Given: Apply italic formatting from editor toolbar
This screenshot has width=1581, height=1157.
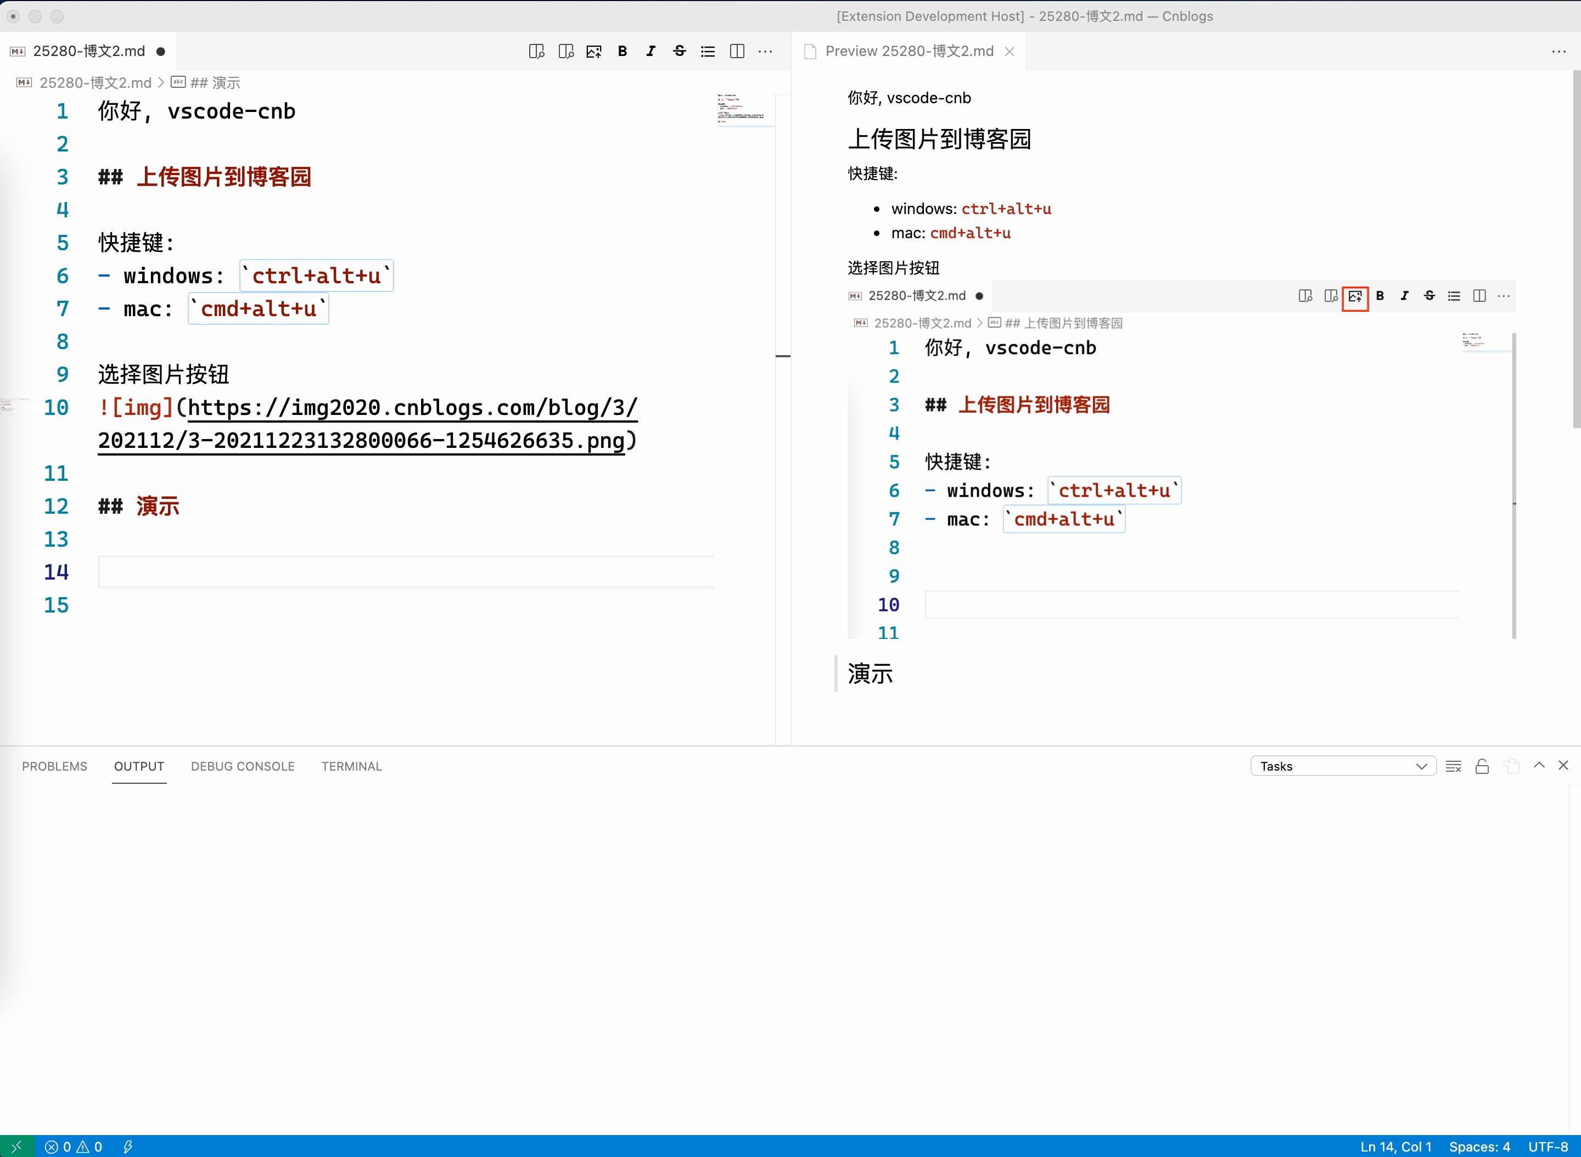Looking at the screenshot, I should (x=651, y=51).
